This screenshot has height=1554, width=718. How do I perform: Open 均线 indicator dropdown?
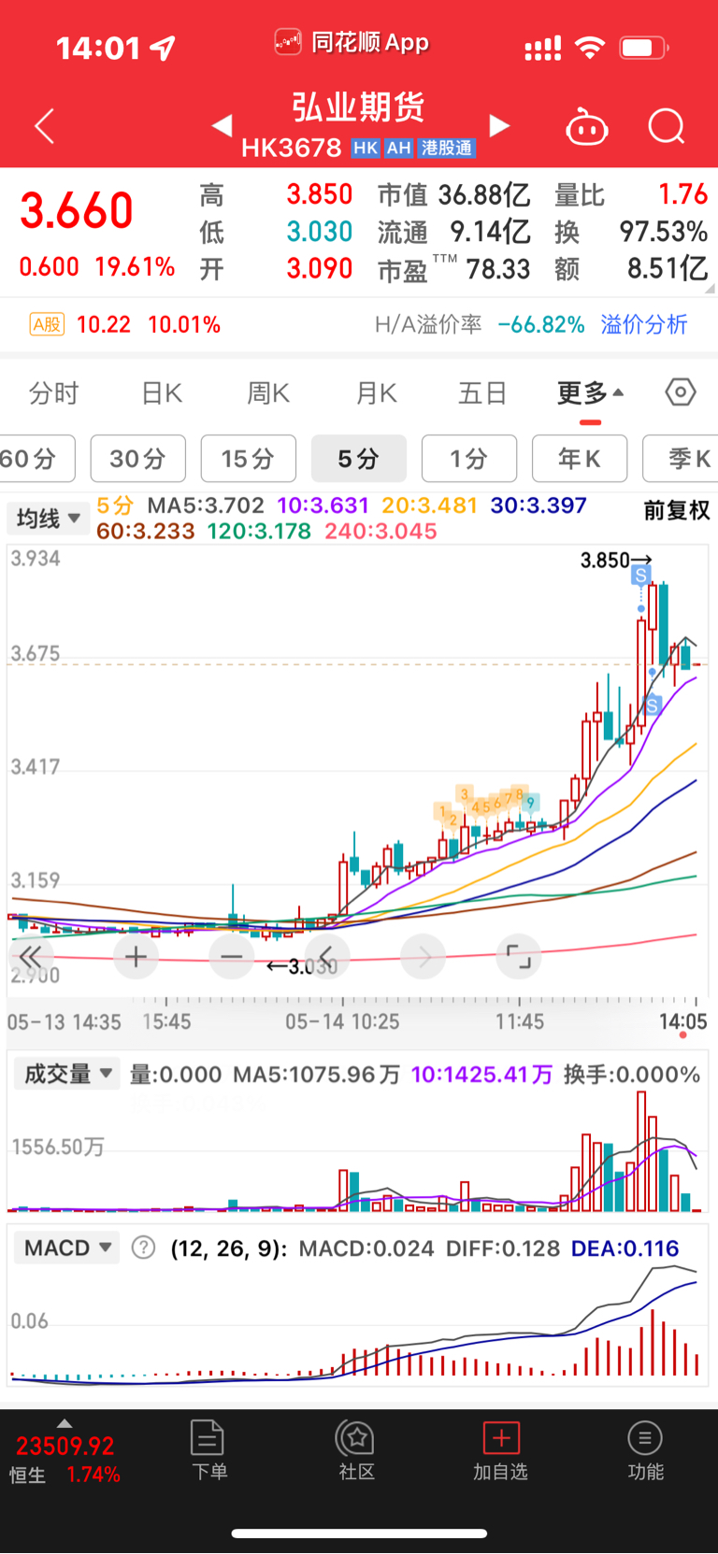[48, 518]
